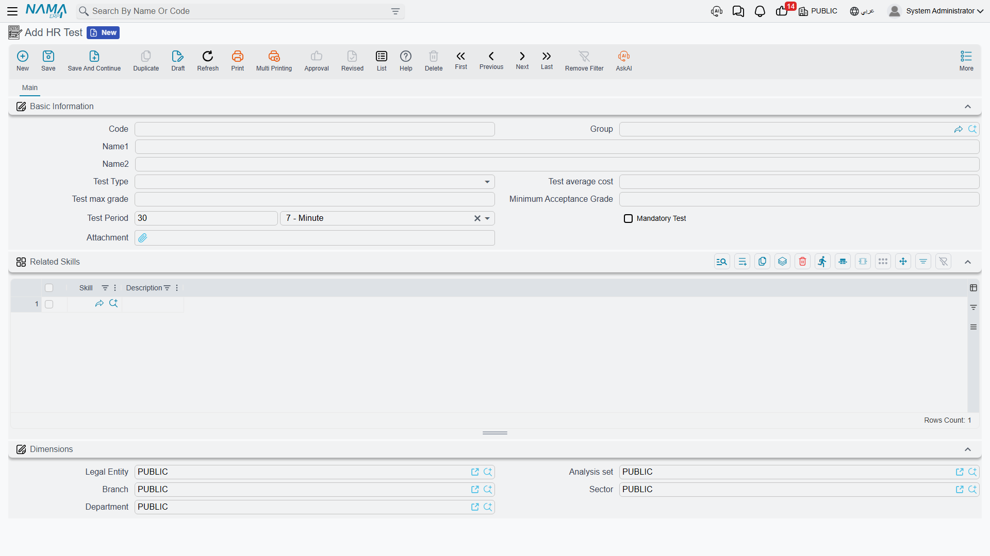Open notifications bell
The image size is (990, 556).
760,11
